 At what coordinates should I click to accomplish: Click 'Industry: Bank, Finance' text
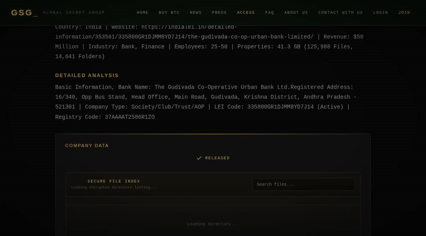coord(126,46)
